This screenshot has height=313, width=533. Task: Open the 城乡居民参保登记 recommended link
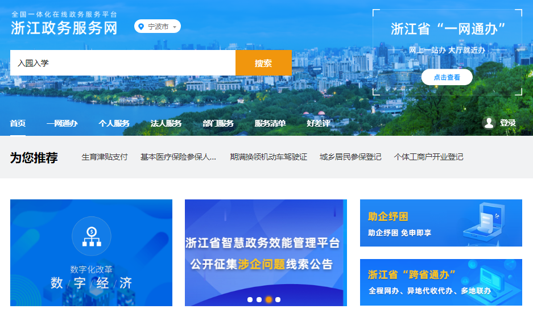tap(350, 157)
